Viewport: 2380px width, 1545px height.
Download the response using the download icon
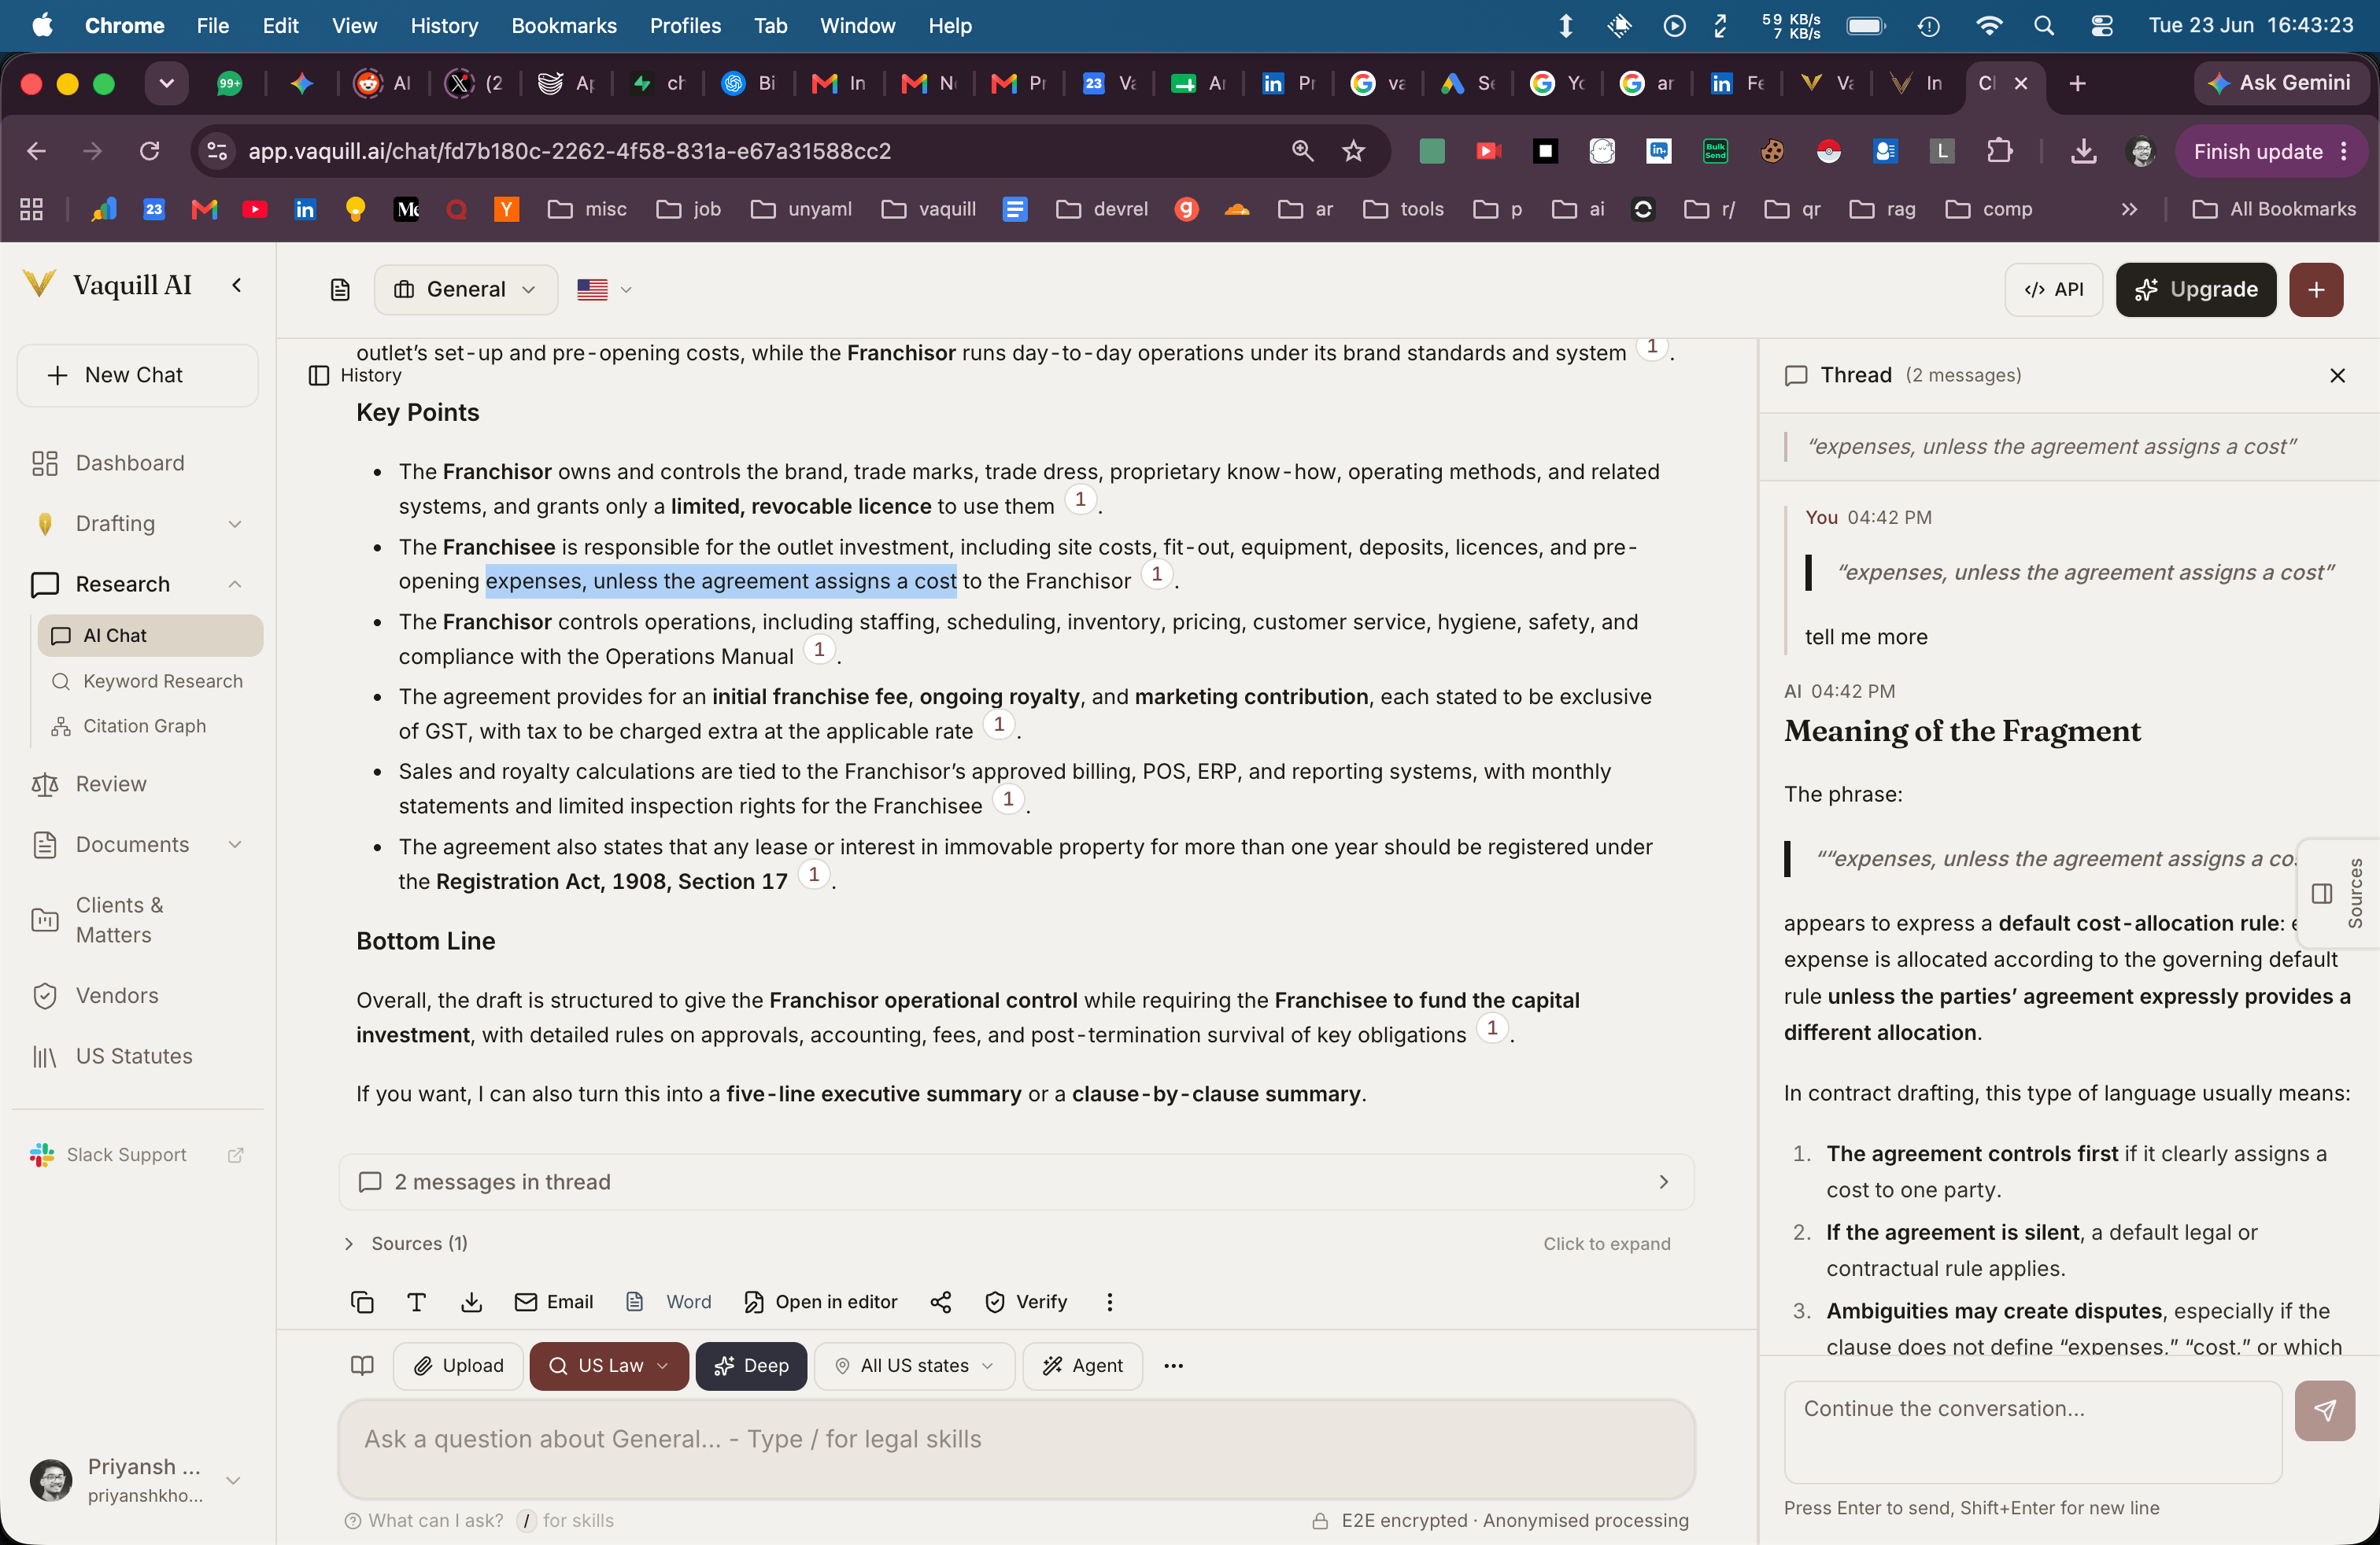point(471,1301)
